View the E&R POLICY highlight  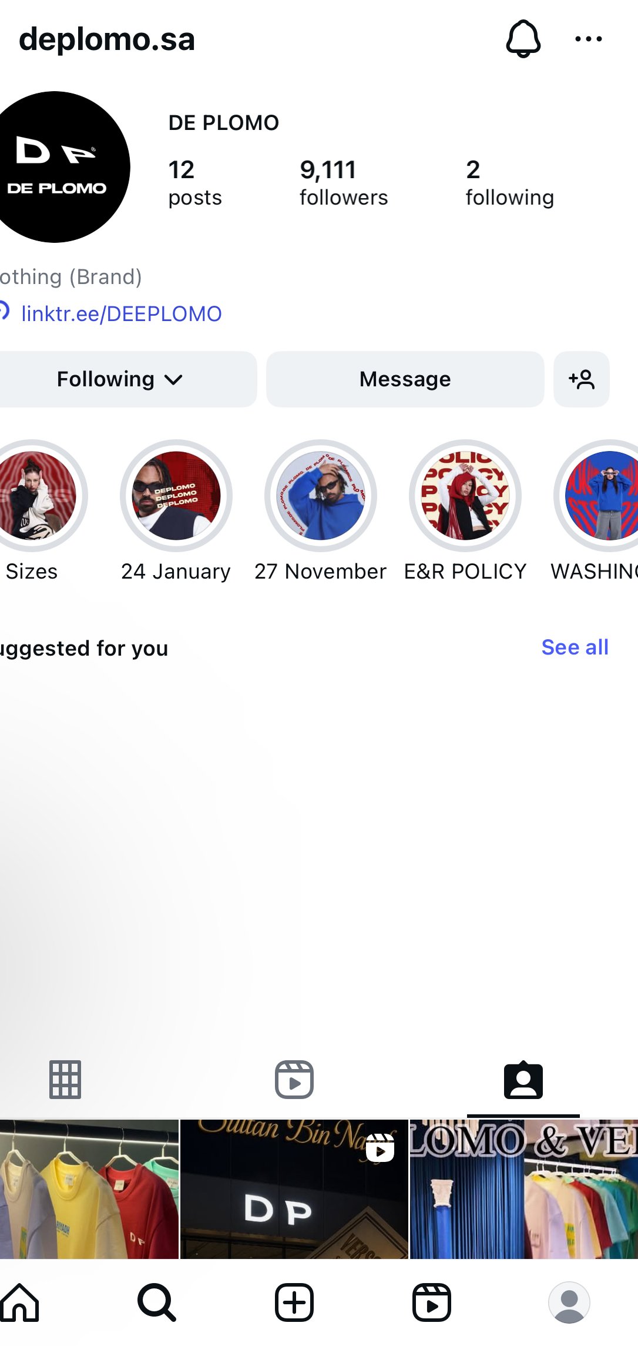coord(465,496)
